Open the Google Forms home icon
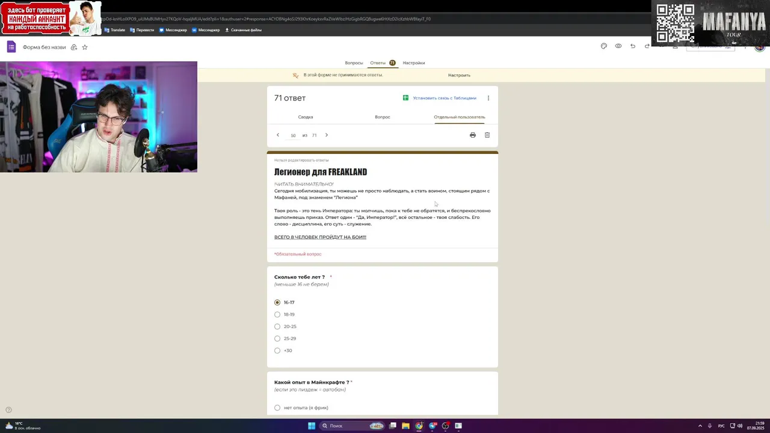 point(11,47)
